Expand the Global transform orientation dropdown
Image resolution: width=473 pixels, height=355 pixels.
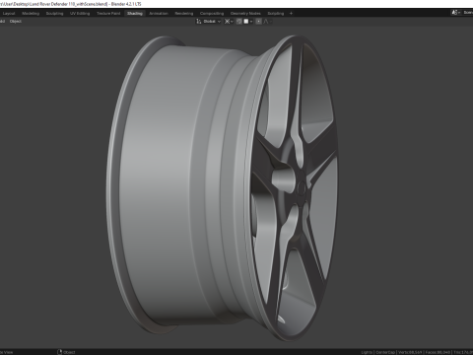tap(212, 22)
